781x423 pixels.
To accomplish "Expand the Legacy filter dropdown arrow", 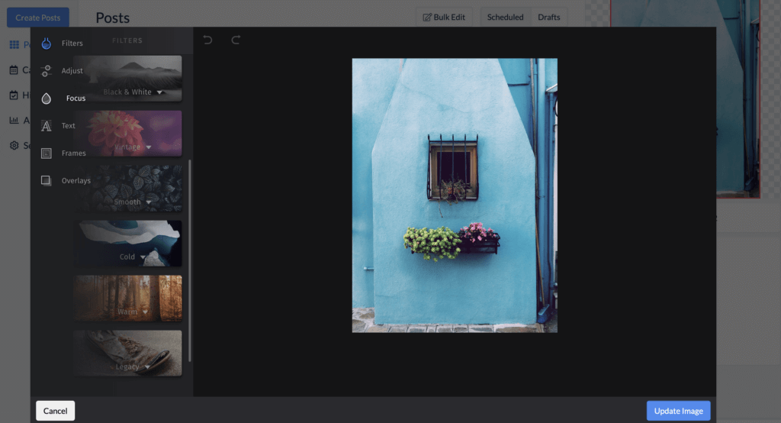I will coord(147,367).
